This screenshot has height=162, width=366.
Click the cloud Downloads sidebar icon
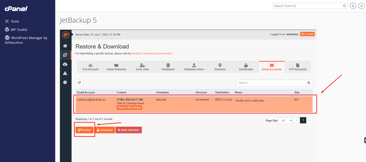65,64
